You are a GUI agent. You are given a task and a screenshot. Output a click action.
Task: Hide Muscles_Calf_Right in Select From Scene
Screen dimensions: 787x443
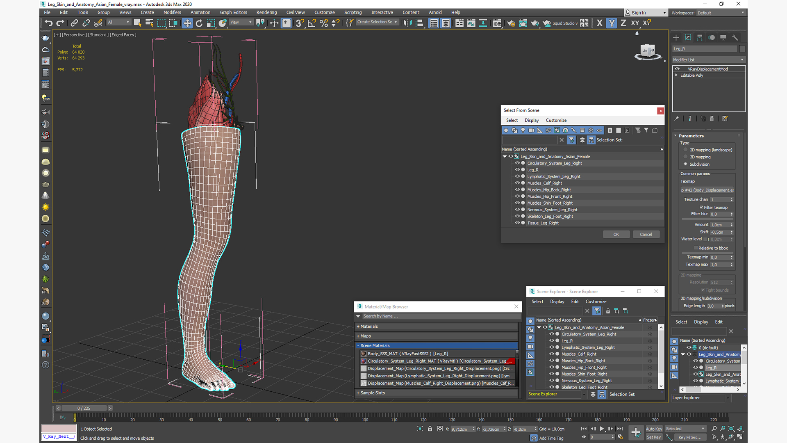tap(517, 183)
